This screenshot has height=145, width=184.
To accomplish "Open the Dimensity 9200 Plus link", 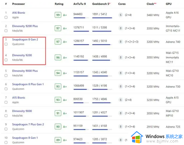I will tap(25, 26).
